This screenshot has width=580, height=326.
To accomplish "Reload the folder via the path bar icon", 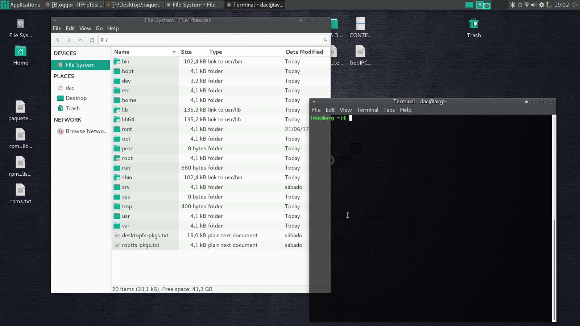I will coord(325,40).
